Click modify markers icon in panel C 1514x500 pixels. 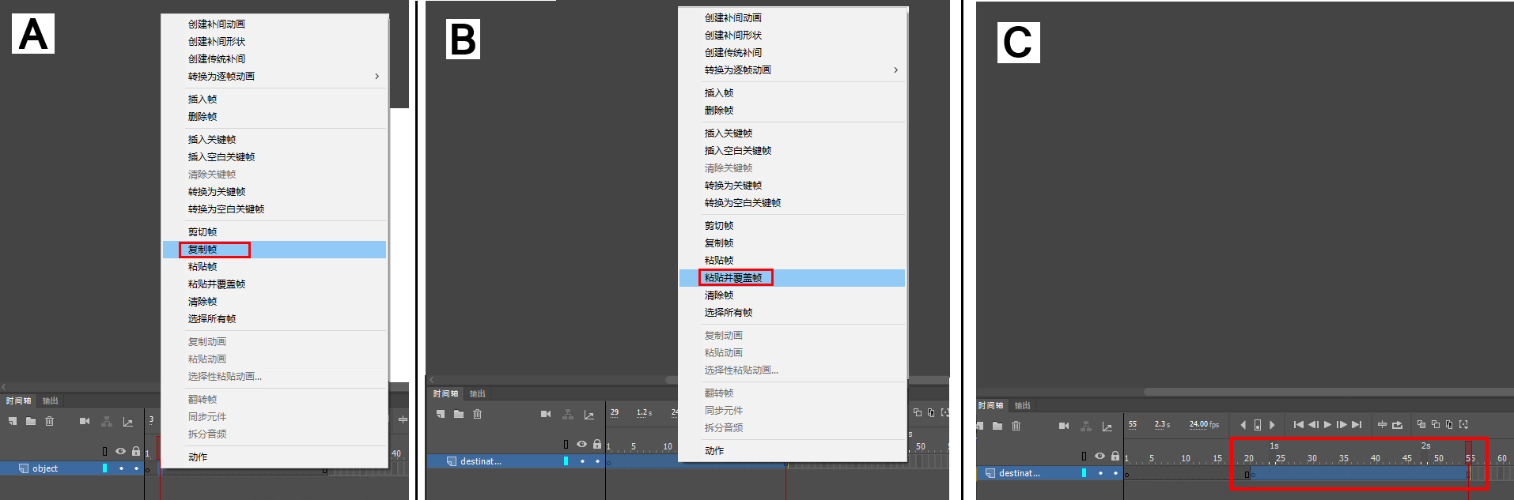(x=1463, y=424)
